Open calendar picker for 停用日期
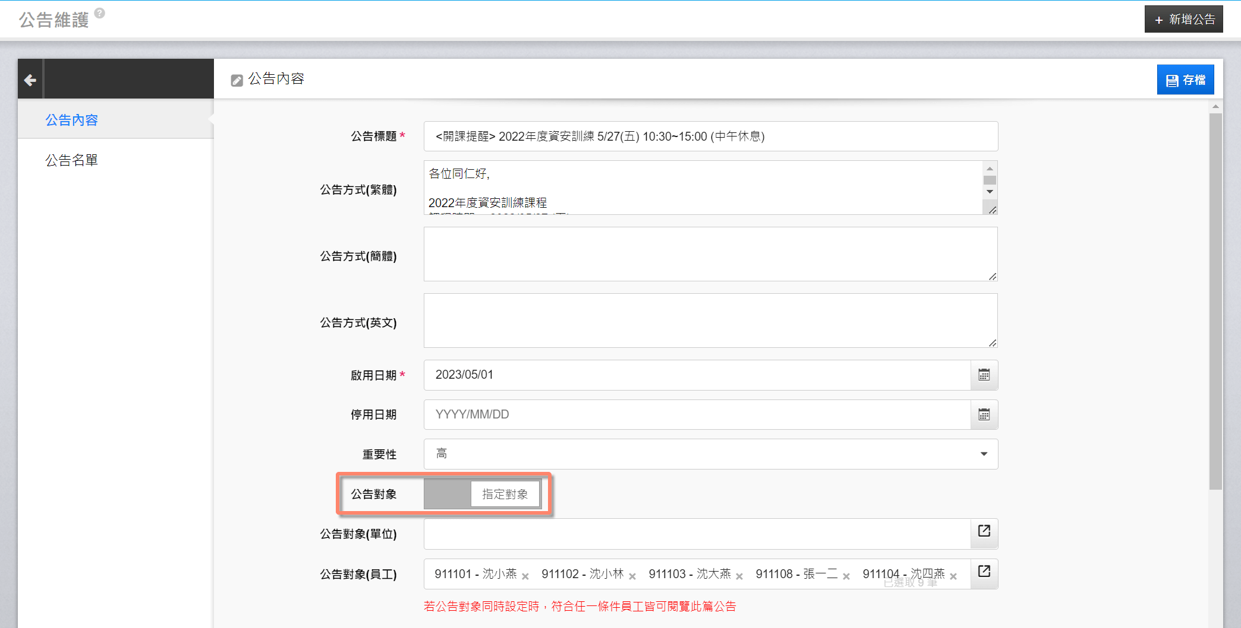This screenshot has width=1241, height=628. click(x=984, y=415)
